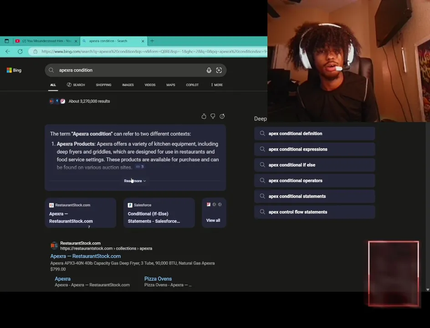430x328 pixels.
Task: Open the RestaurantStock.com source card
Action: [80, 213]
